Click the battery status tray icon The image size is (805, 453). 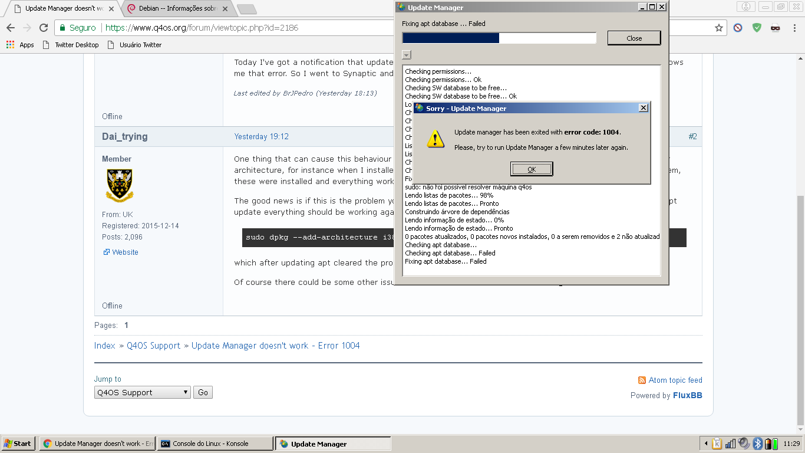tap(768, 444)
